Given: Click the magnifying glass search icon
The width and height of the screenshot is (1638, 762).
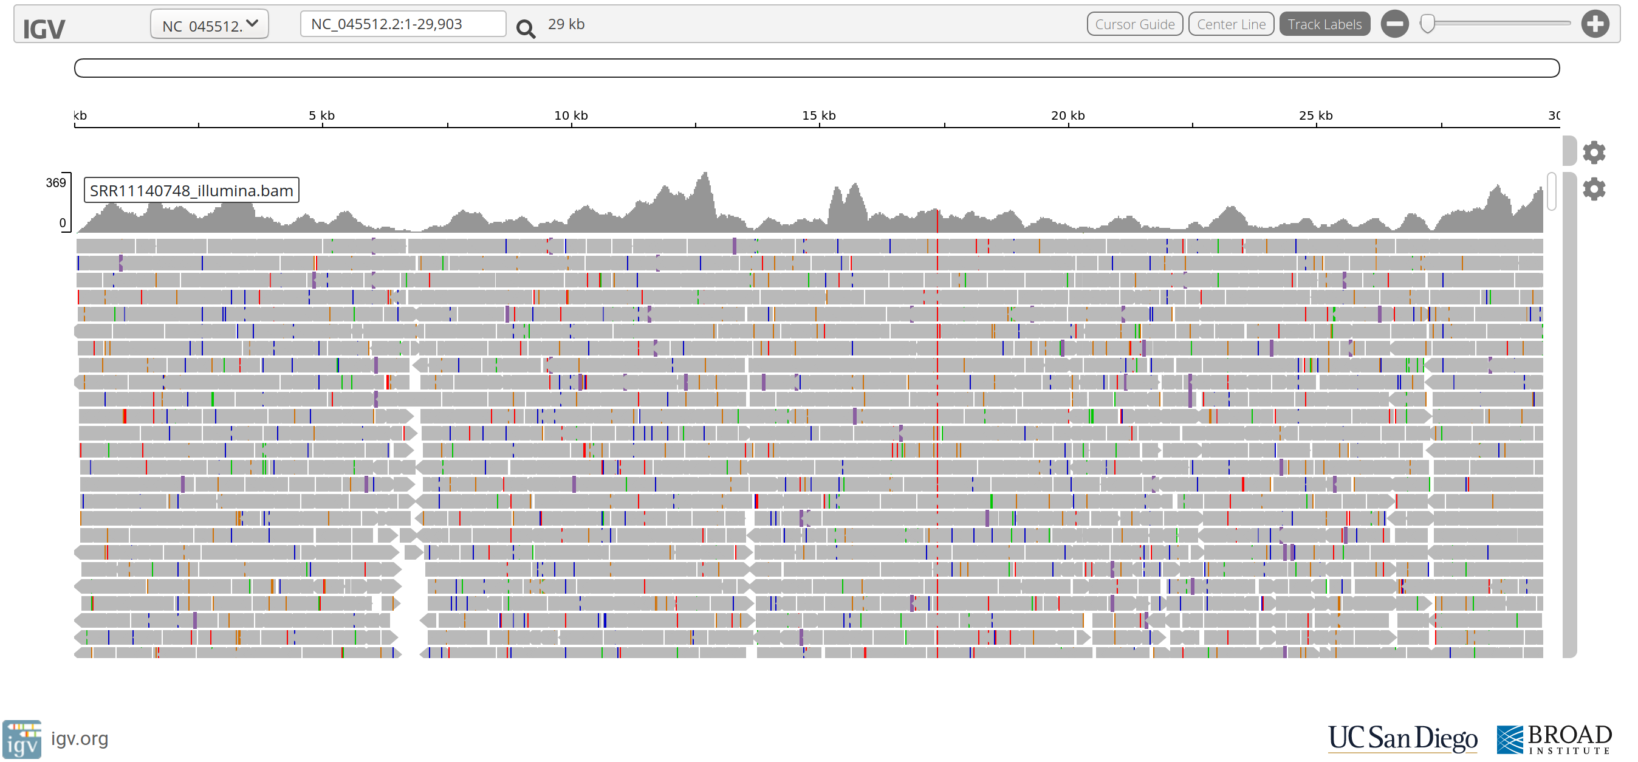Looking at the screenshot, I should point(525,29).
